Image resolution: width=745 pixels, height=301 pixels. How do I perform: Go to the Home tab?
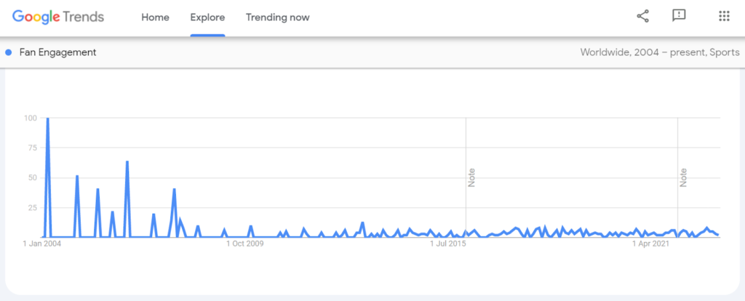coord(155,17)
